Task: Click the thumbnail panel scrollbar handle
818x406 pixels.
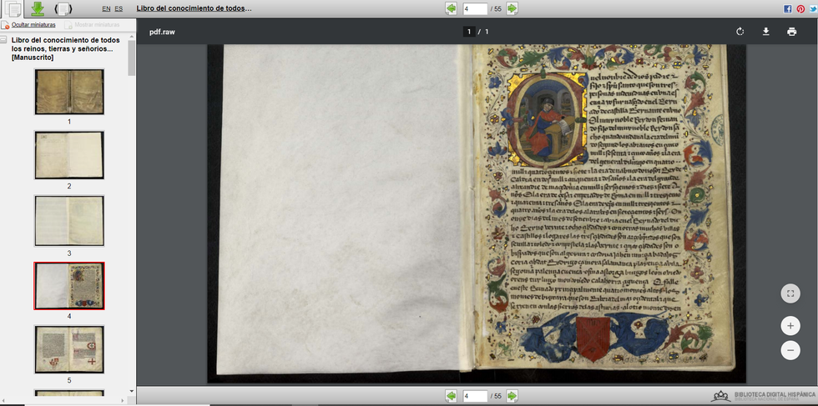Action: pos(132,58)
